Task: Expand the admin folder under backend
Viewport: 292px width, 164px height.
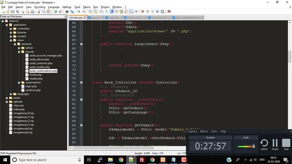Action: coord(19,48)
